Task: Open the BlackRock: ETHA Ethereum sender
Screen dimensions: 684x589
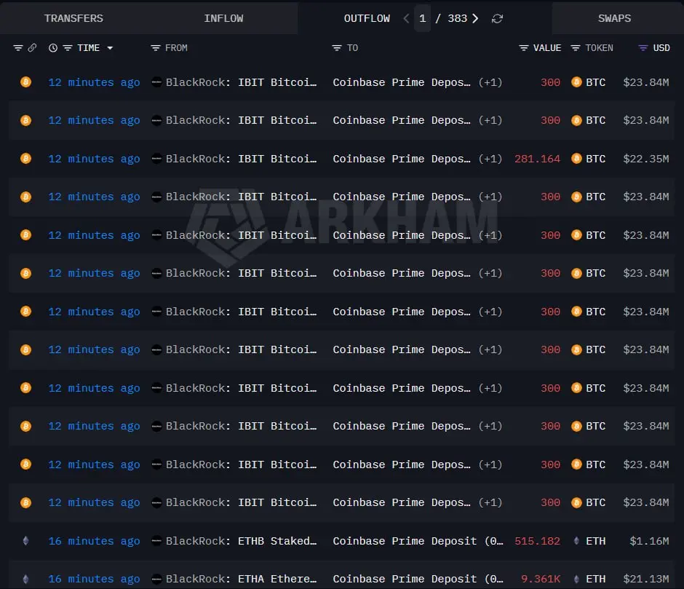Action: [242, 580]
